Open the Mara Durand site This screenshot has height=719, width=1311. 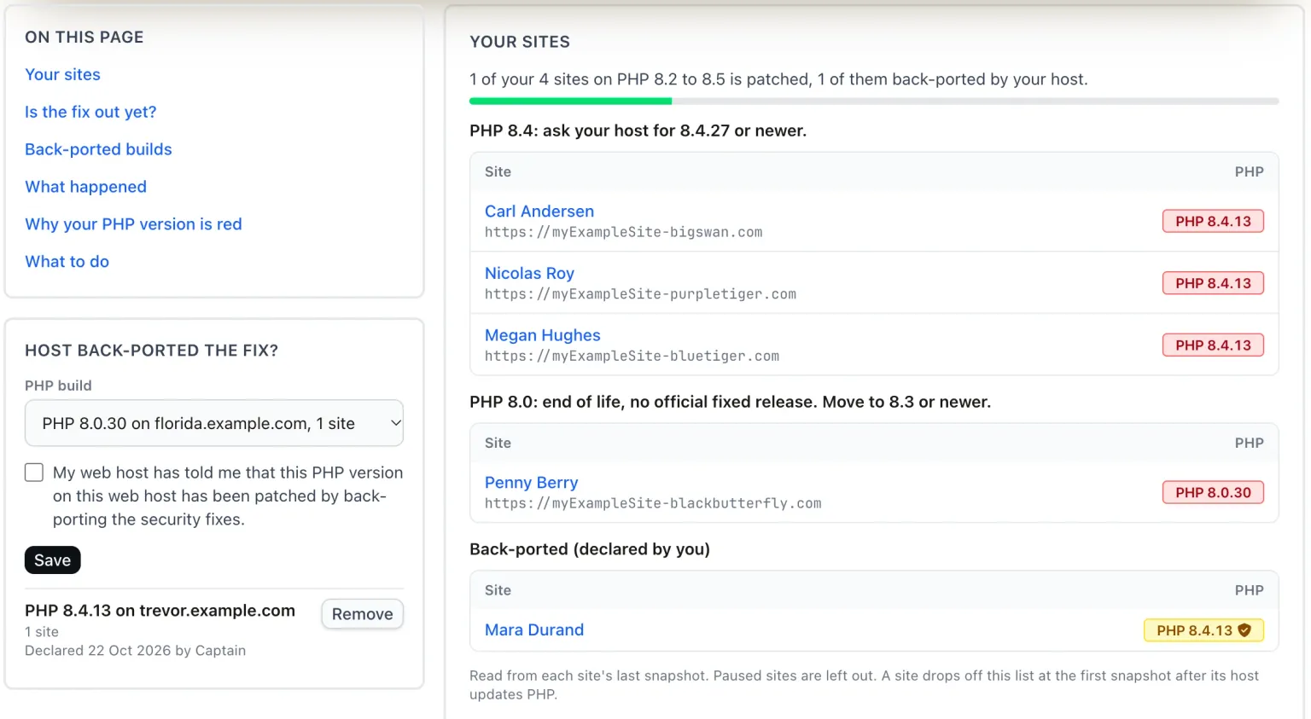(534, 629)
